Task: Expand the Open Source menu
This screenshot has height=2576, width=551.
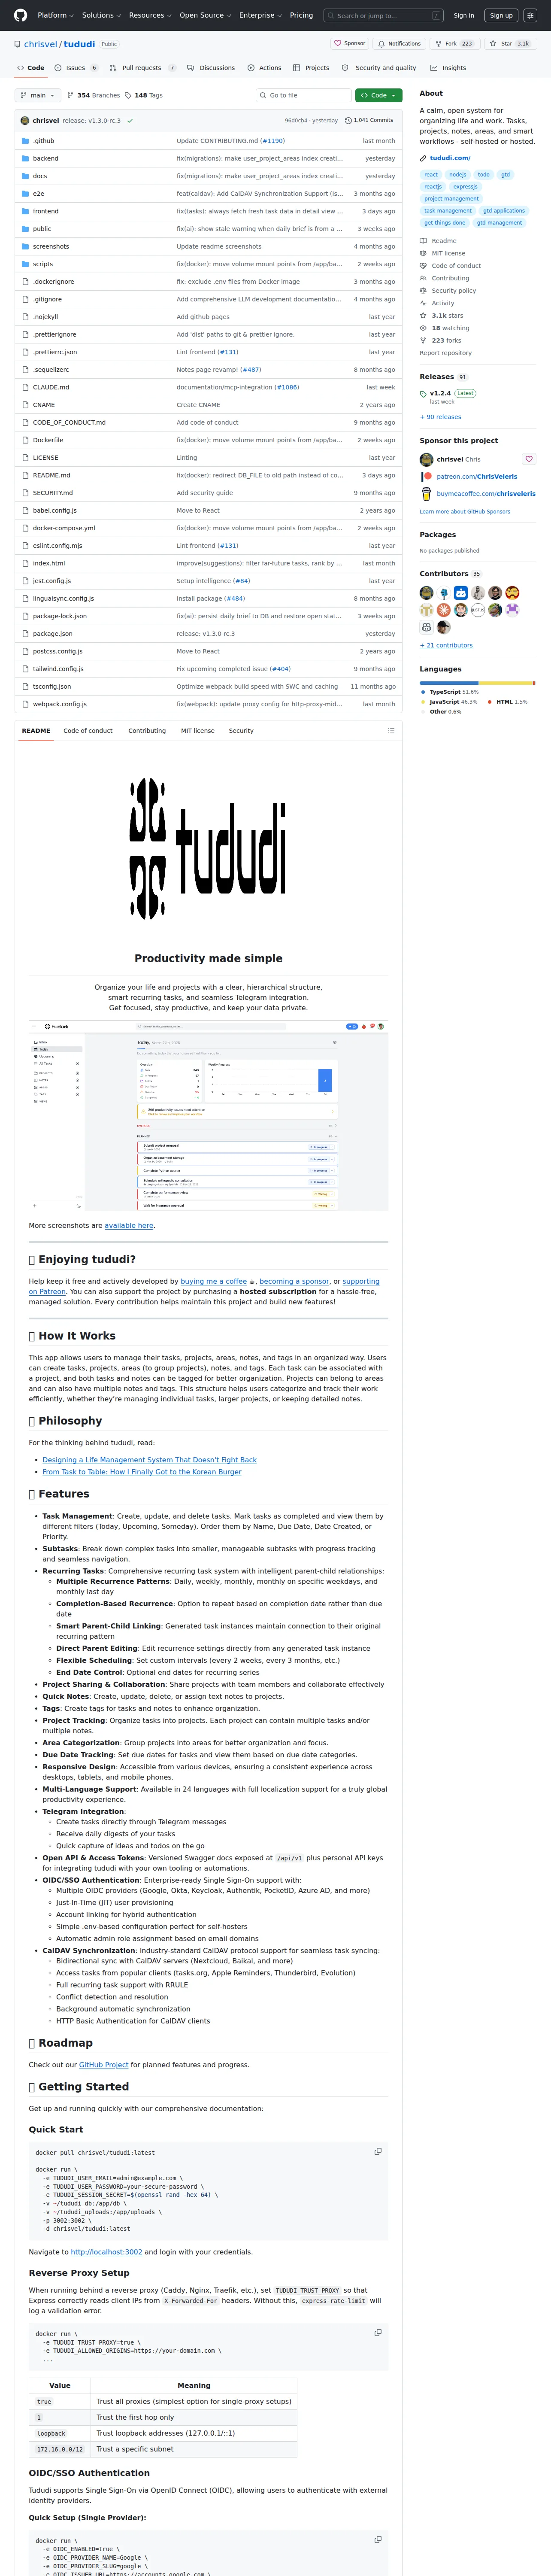Action: (205, 15)
